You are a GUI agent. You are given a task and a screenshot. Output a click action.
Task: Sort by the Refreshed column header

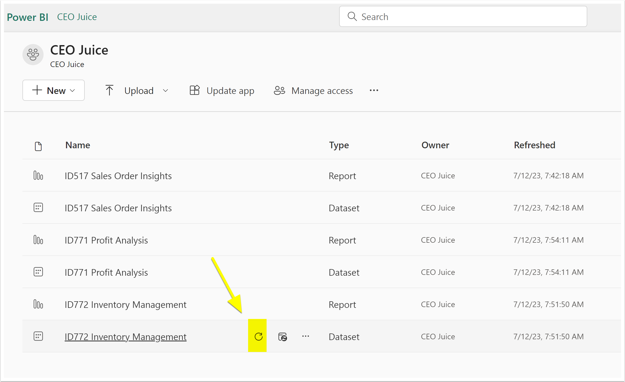coord(534,145)
